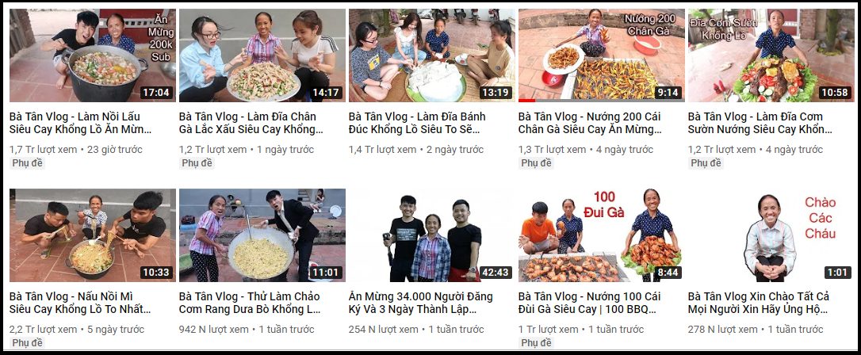Open the 'Nướng 200 Chân Gà' thumbnail

601,55
